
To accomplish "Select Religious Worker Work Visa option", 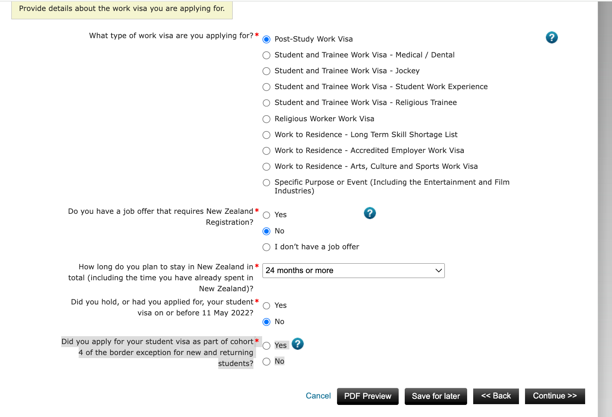I will (267, 119).
